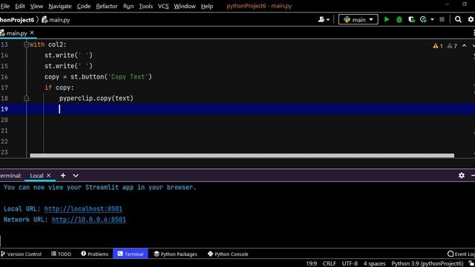Screen dimensions: 475x267
Task: Open the Problems tool window
Action: click(94, 254)
